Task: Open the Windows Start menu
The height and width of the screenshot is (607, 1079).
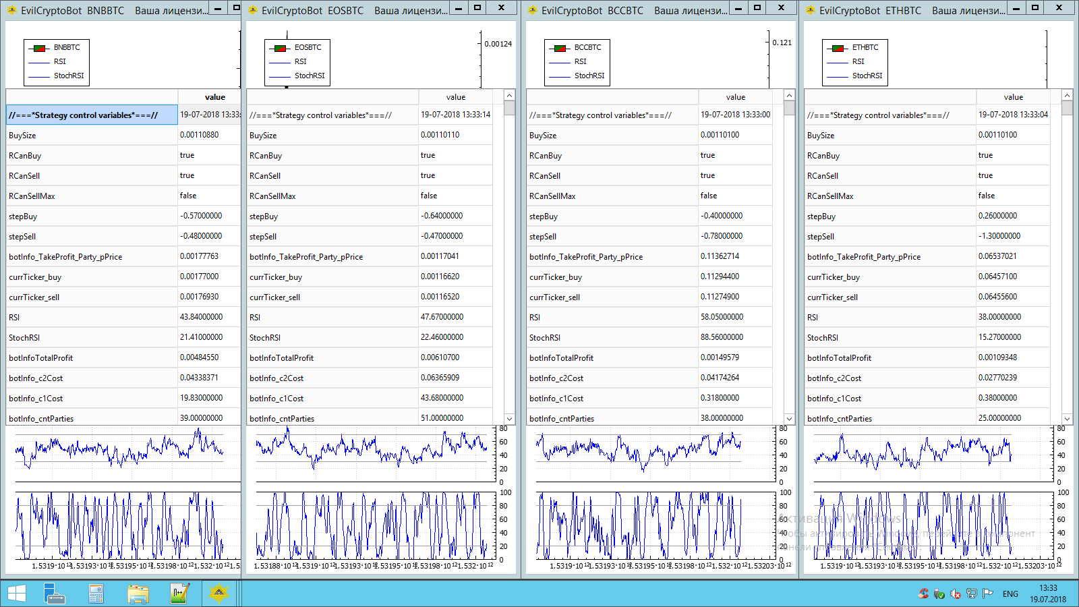Action: (16, 594)
